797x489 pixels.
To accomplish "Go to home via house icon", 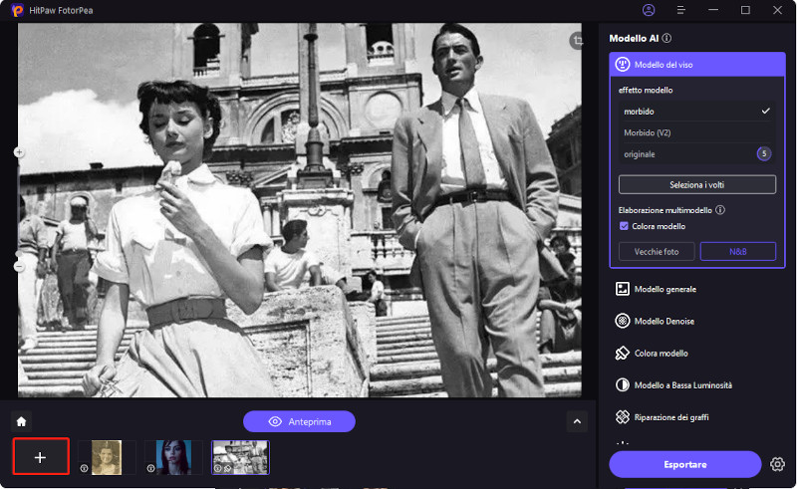I will pyautogui.click(x=21, y=421).
